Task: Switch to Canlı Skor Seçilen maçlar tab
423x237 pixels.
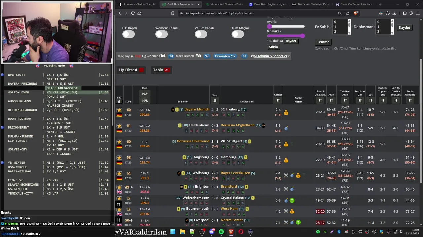Action: click(268, 4)
